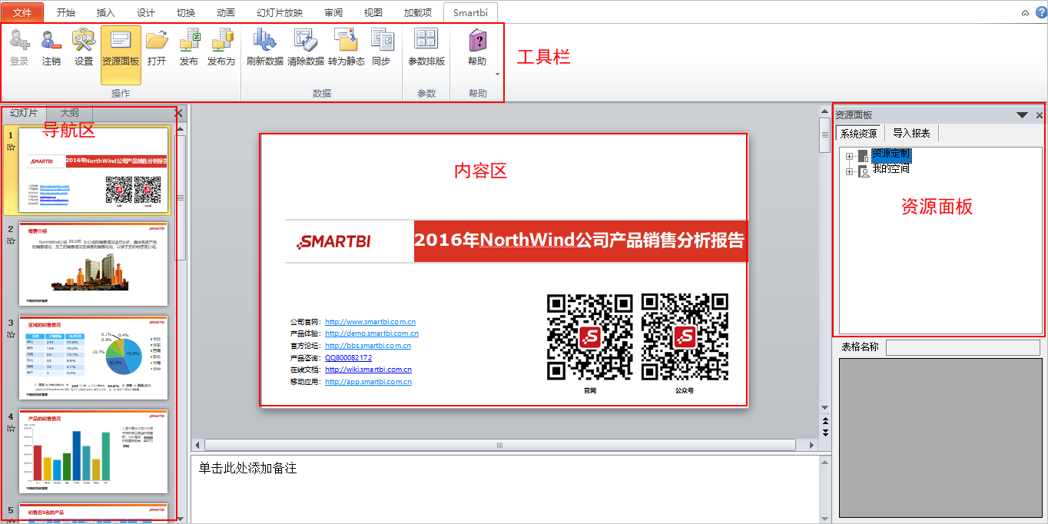This screenshot has height=524, width=1048.
Task: Select slide 3 区域的销售情况 thumbnail
Action: click(93, 357)
